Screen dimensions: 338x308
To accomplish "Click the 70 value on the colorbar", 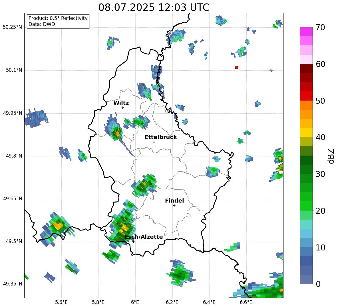I will (x=320, y=28).
